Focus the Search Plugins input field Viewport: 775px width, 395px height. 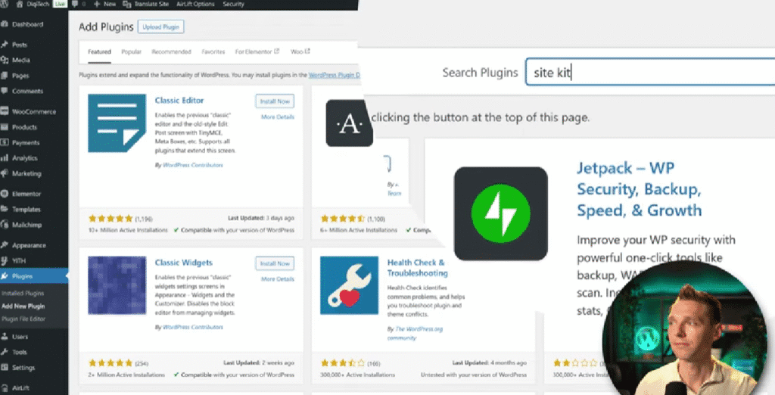point(650,73)
